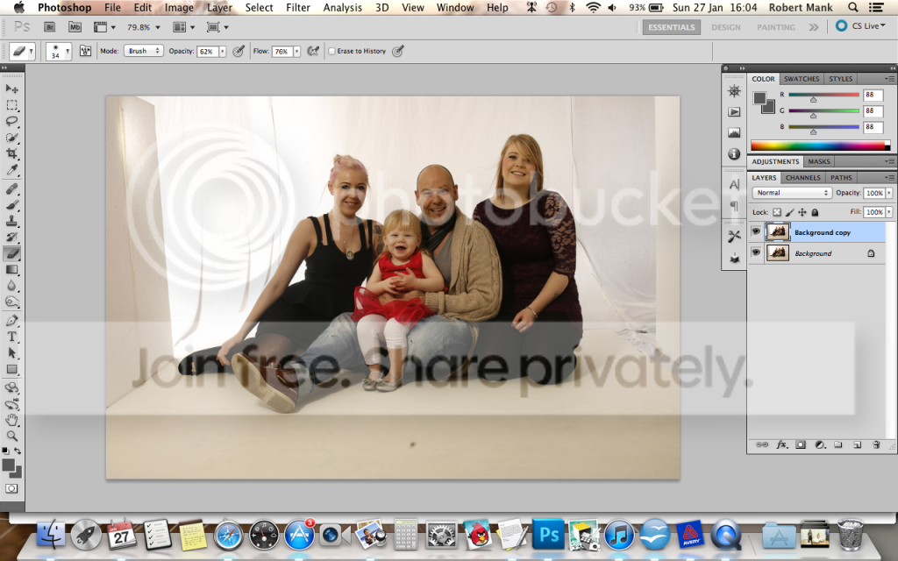This screenshot has width=898, height=561.
Task: Click the Delete layer trash icon
Action: [x=876, y=444]
